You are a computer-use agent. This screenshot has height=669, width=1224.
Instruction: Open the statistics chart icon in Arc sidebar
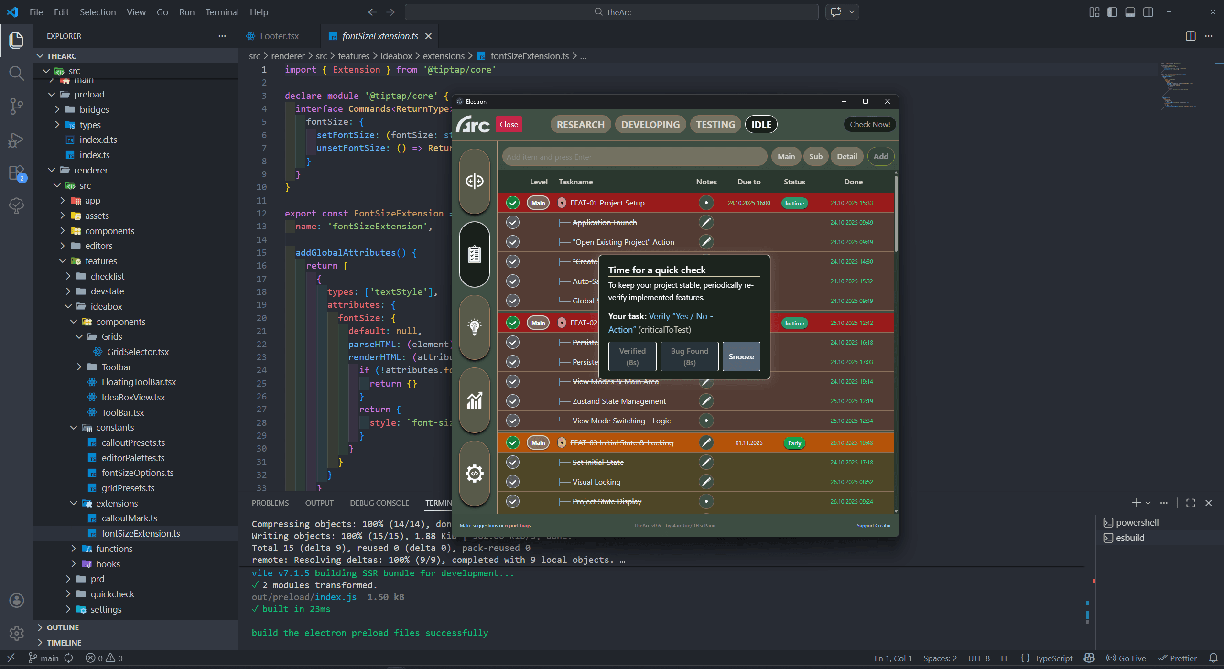tap(474, 400)
